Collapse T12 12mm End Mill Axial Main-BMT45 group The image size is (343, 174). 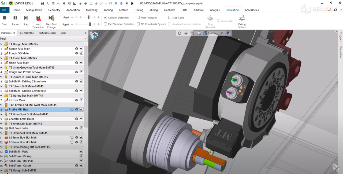click(x=1, y=105)
